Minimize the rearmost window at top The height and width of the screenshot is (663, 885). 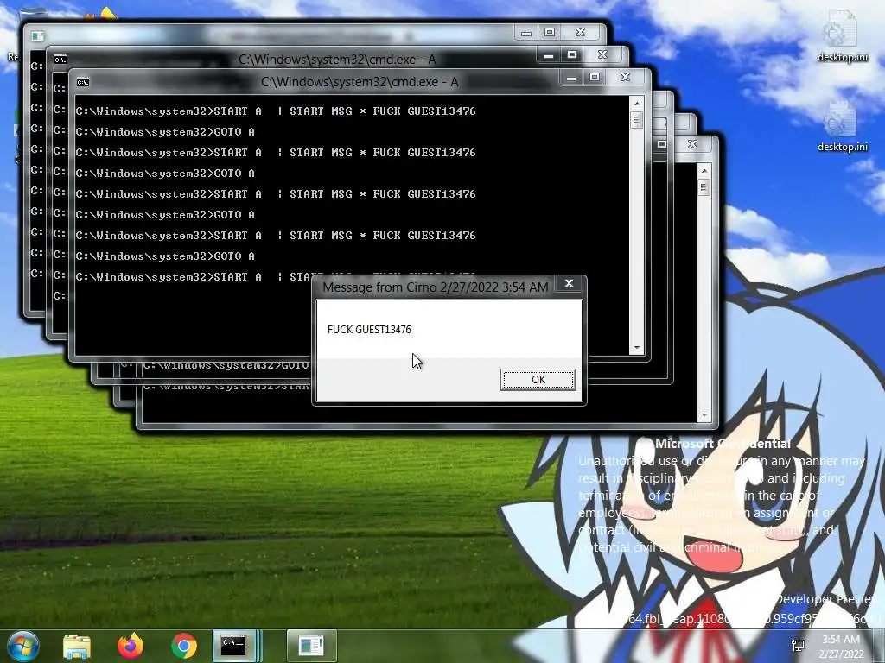tap(526, 33)
